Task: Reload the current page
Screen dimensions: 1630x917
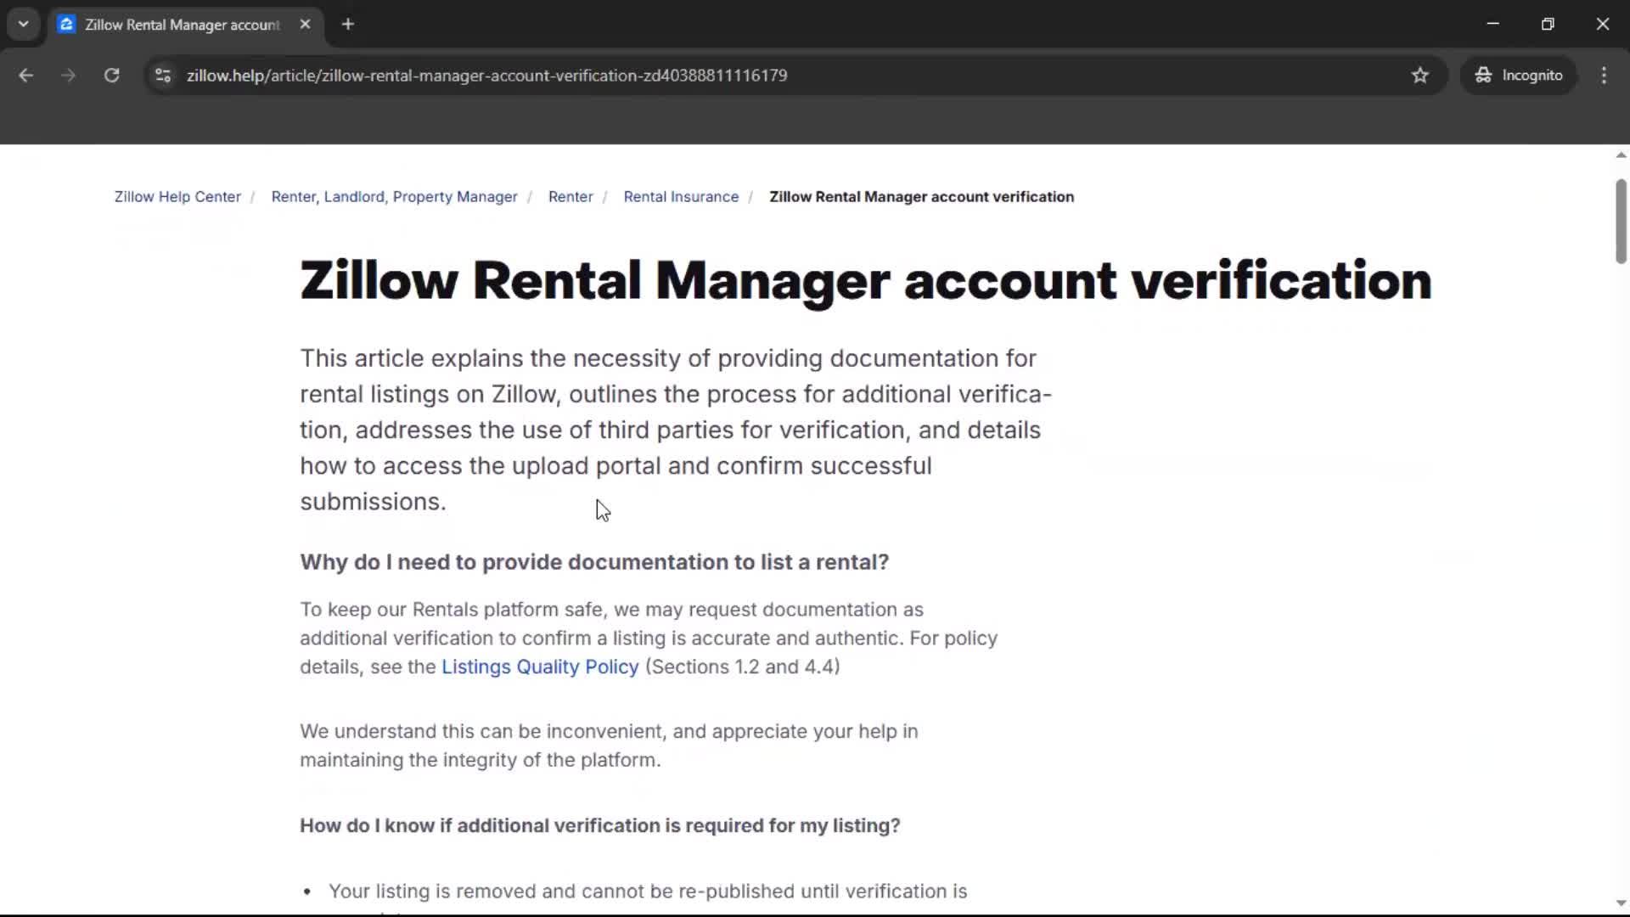Action: [111, 75]
